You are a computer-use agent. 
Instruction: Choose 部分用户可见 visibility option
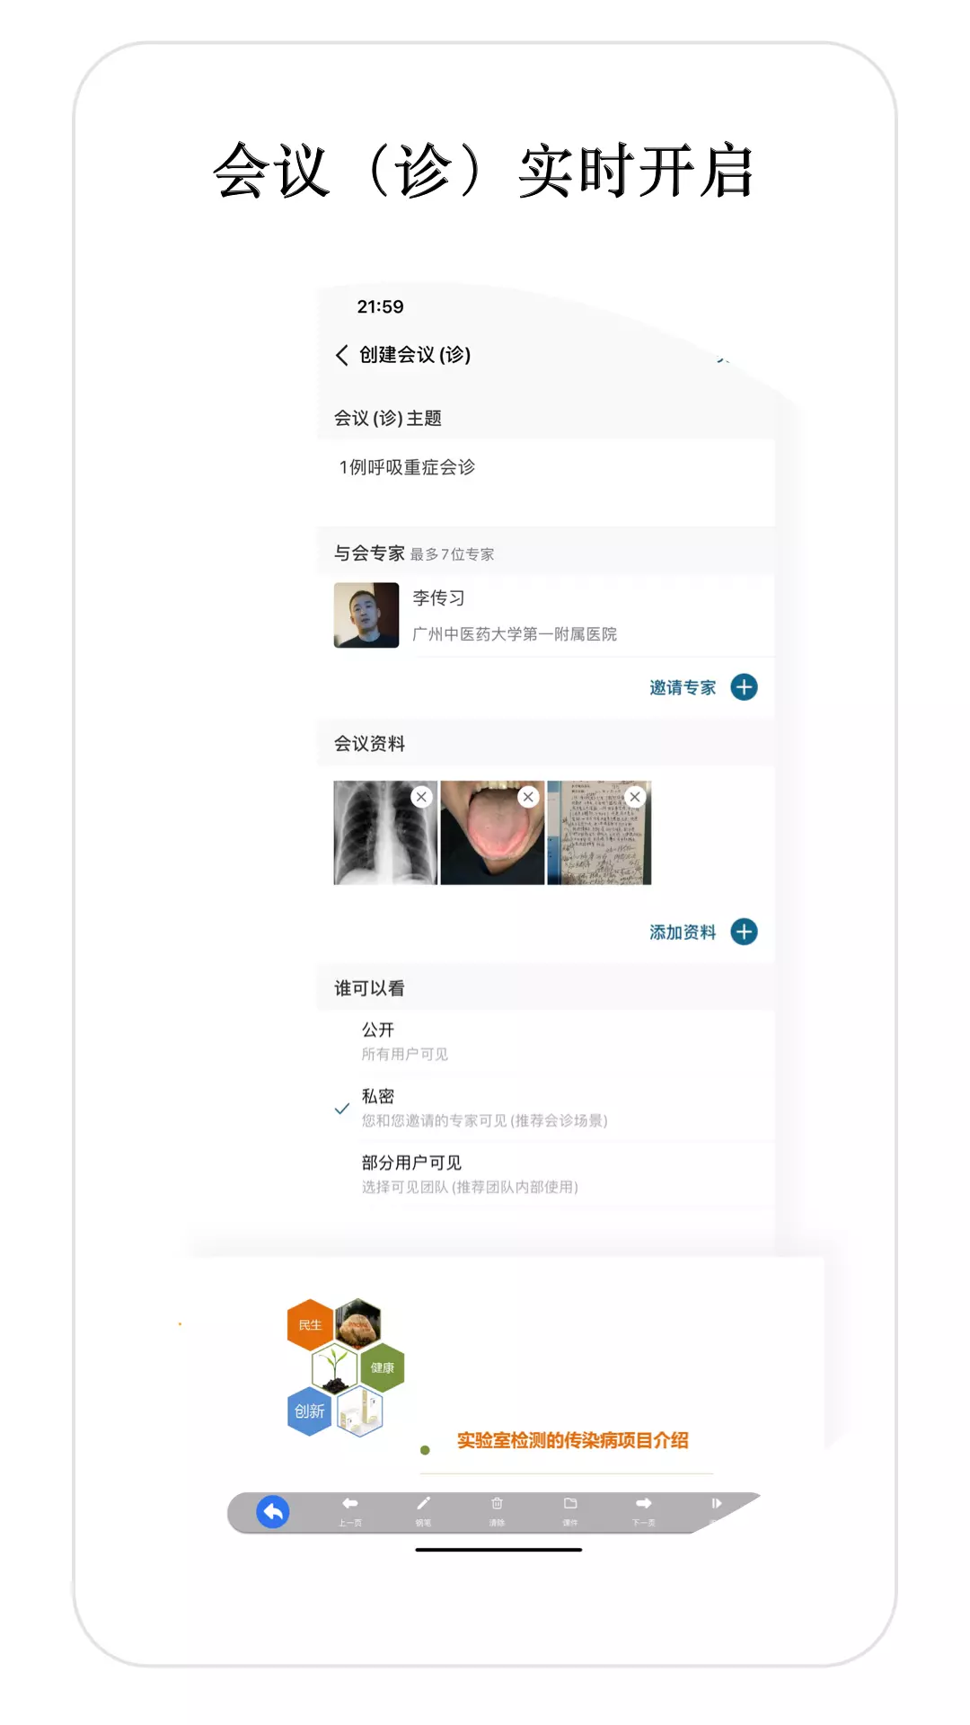point(546,1173)
